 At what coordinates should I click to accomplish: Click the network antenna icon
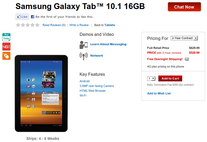pos(84,56)
